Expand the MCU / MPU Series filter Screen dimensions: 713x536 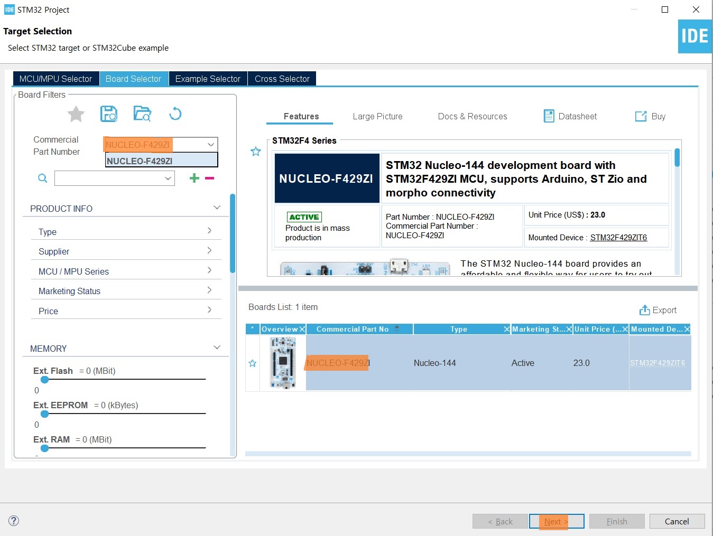coord(209,270)
